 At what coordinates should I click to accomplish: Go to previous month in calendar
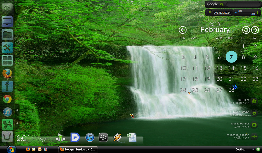(x=182, y=30)
